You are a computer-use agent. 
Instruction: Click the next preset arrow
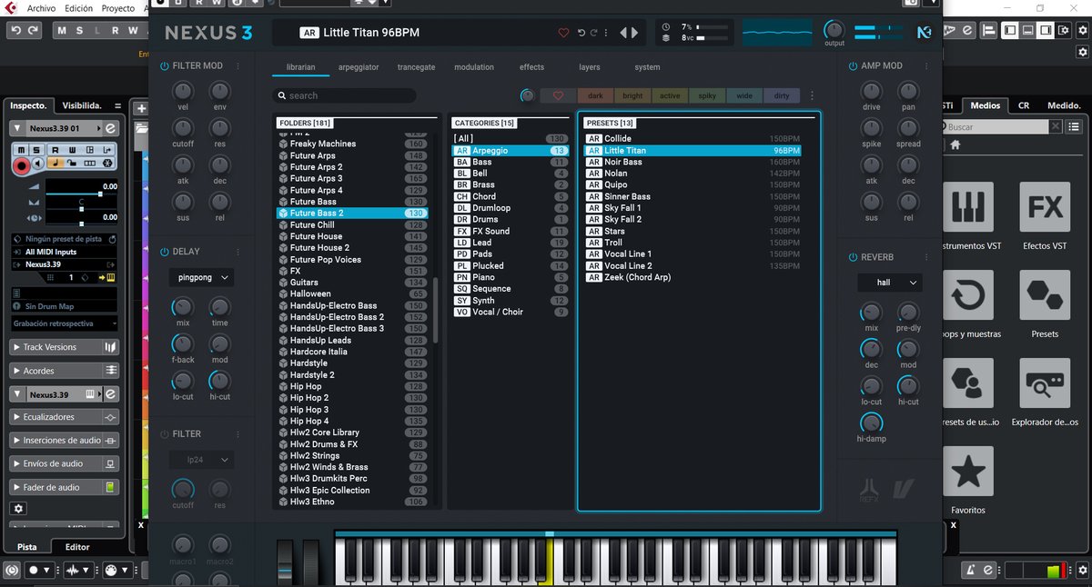pos(634,33)
